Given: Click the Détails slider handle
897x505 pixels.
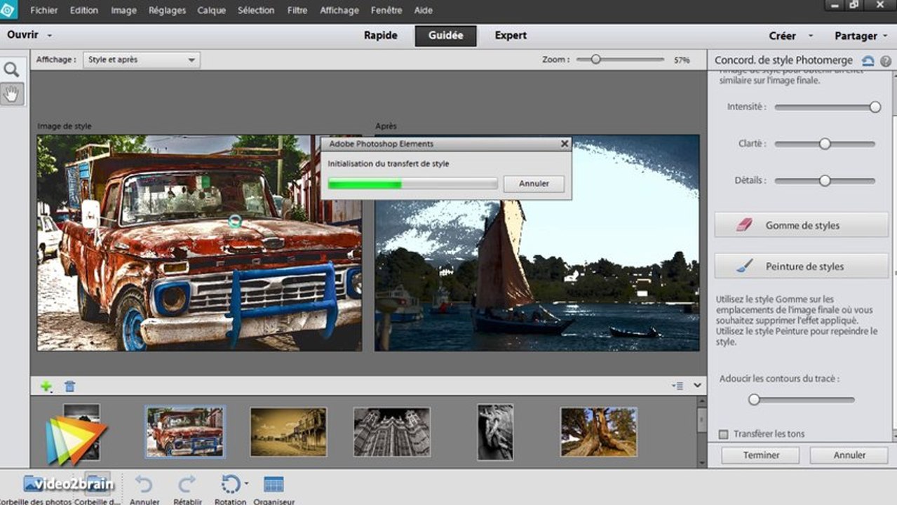Looking at the screenshot, I should (x=825, y=180).
